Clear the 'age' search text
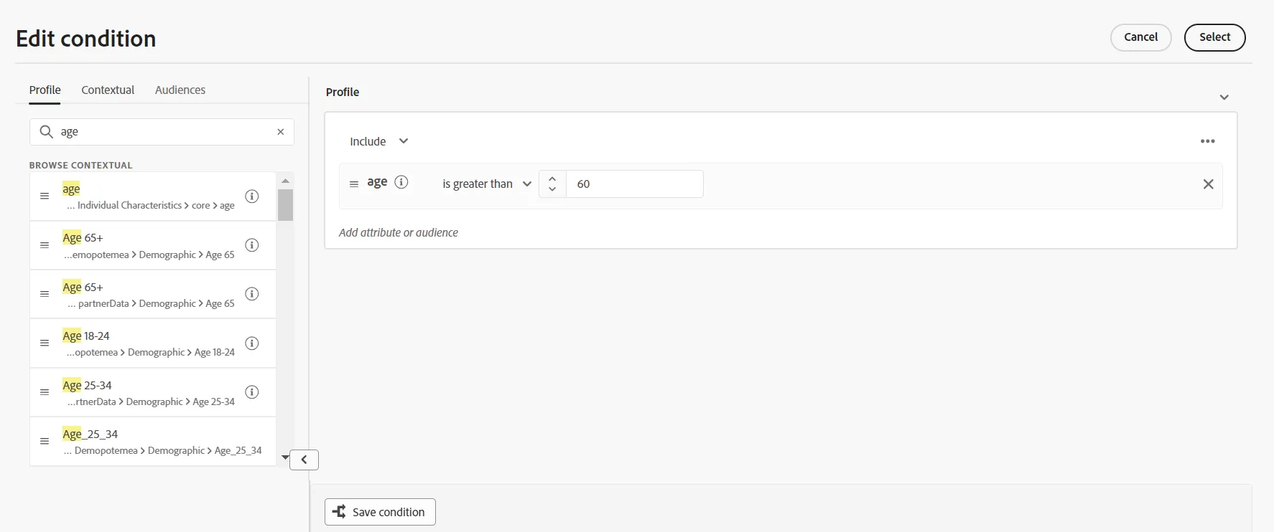 [x=281, y=132]
